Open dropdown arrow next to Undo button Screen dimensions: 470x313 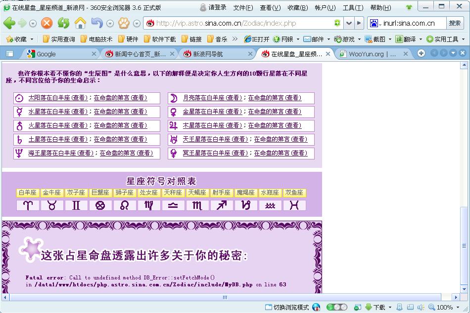[110, 24]
